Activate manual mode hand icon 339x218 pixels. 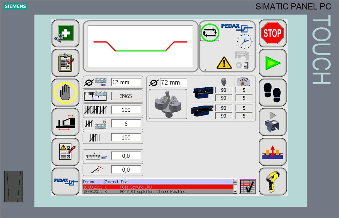click(65, 93)
